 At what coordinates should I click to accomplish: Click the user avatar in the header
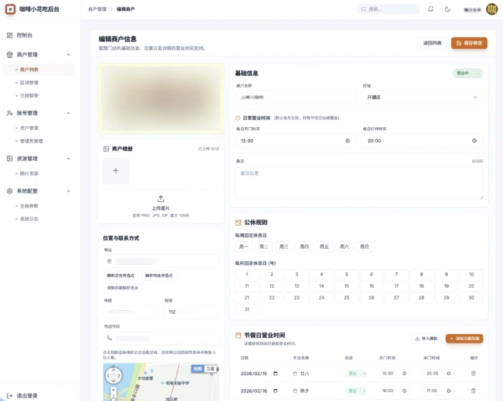click(492, 9)
